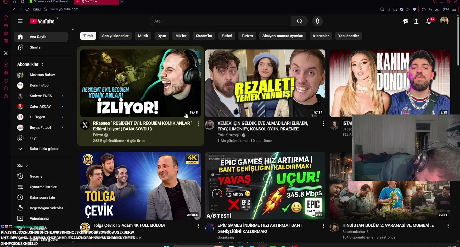Open Zafer AKCAY subscription channel
Screen dimensions: 460x247
click(41, 106)
